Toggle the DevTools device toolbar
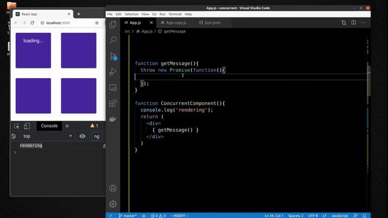Screen dimensions: 388x218 coord(27,126)
